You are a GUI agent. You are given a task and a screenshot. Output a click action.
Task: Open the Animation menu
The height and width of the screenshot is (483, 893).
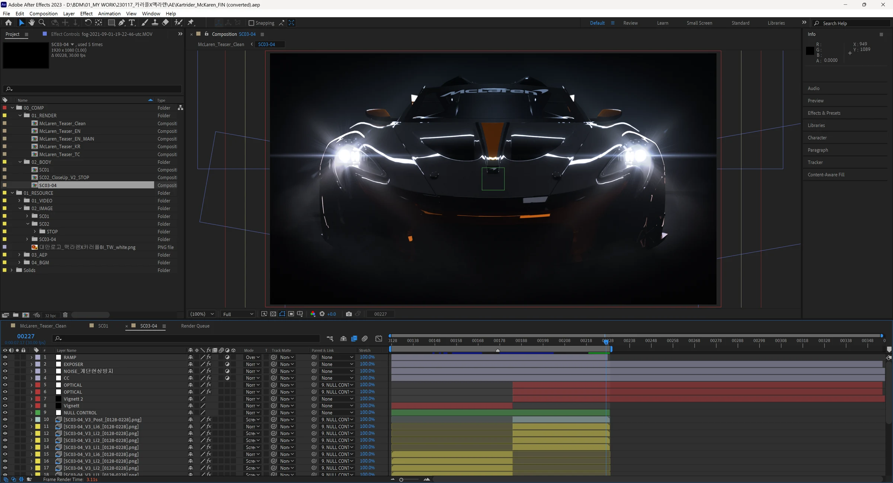coord(109,13)
